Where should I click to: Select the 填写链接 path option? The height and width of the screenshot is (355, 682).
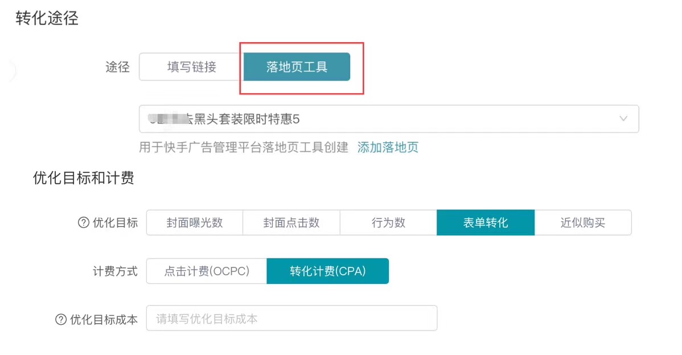click(191, 67)
